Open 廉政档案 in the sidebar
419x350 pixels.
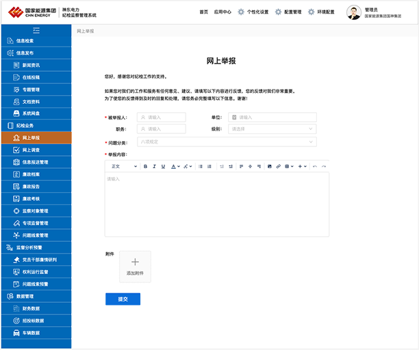pos(36,174)
